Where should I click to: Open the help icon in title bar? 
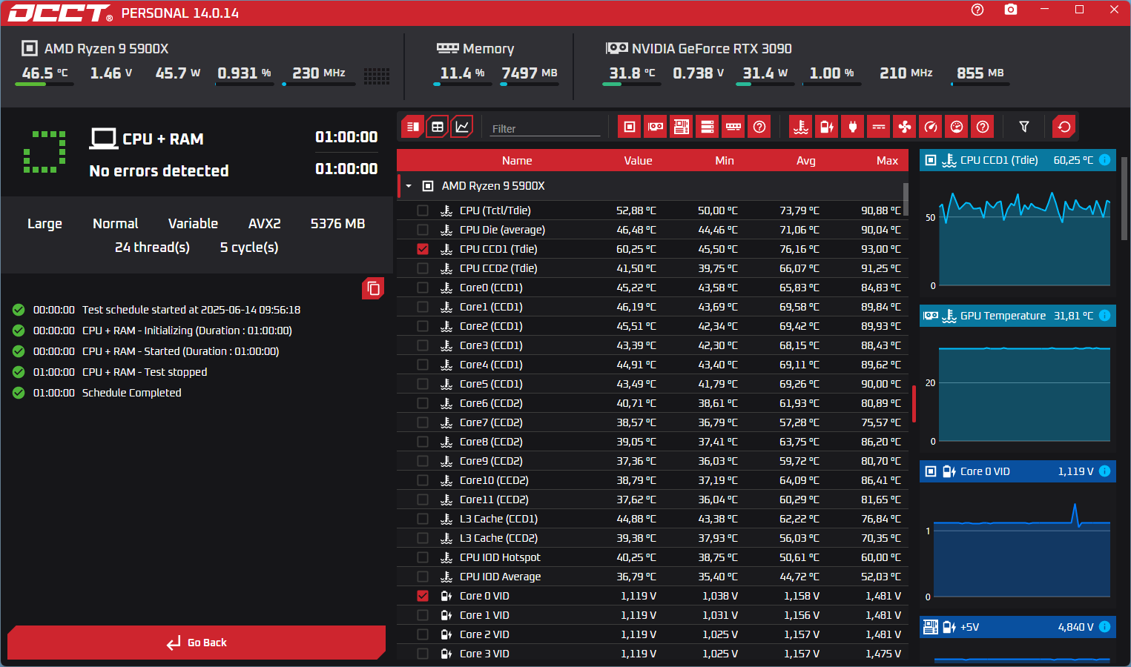point(977,10)
